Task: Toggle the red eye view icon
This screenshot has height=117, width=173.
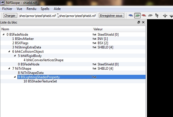Action: coord(144,16)
